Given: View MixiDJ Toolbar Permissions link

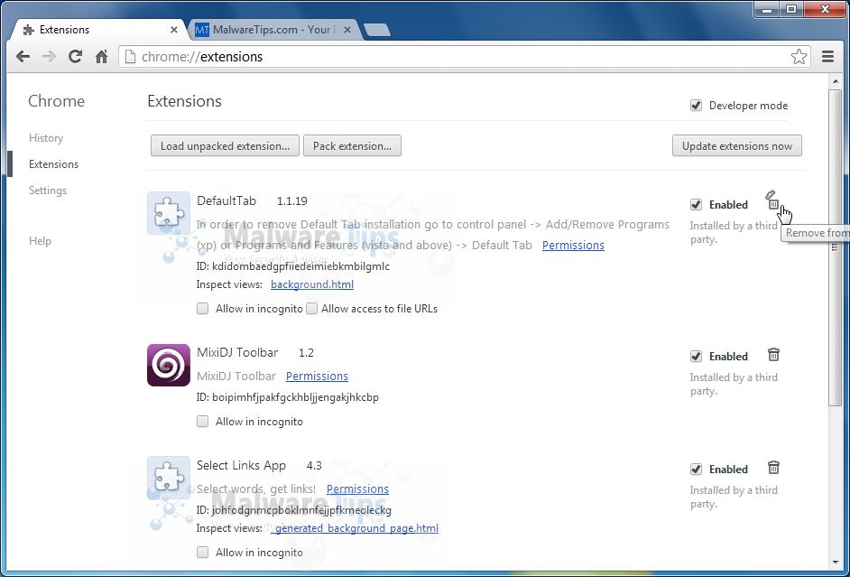Looking at the screenshot, I should point(317,376).
